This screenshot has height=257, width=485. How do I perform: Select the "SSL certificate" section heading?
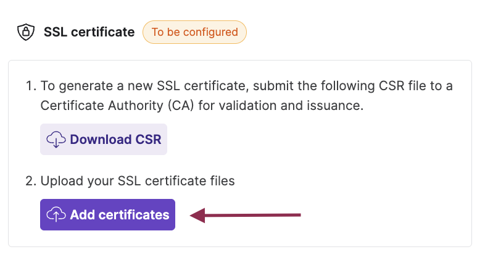(x=89, y=32)
